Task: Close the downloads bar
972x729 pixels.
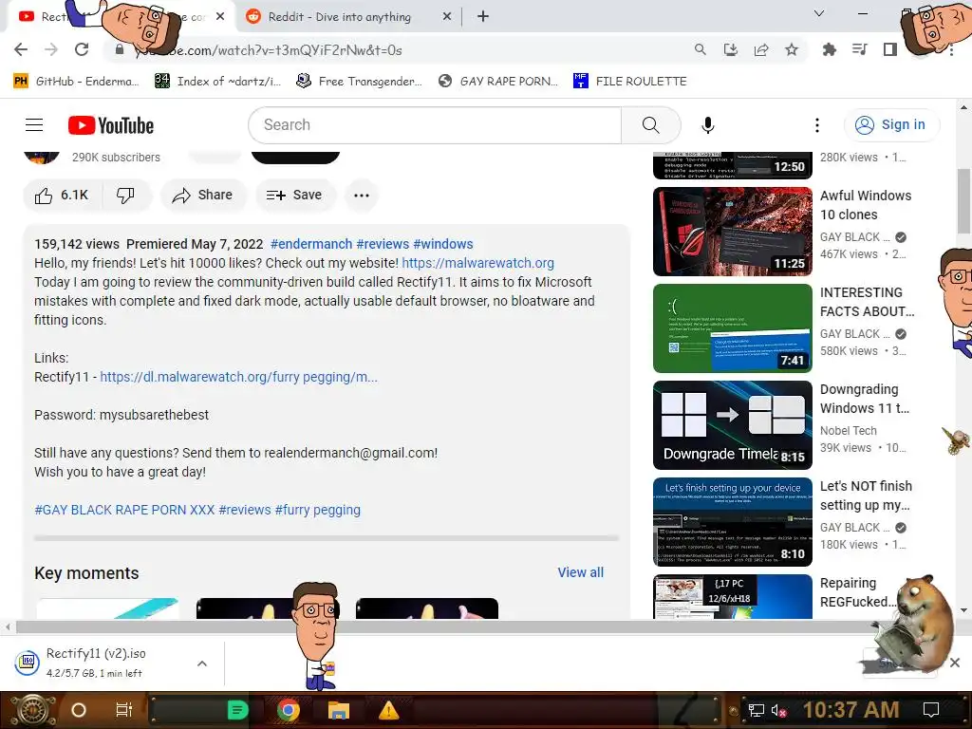Action: (x=955, y=663)
